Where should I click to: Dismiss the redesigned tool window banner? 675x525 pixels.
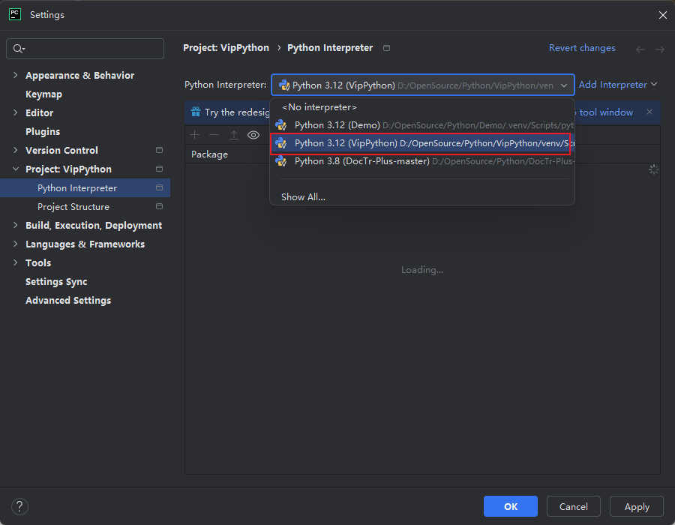(649, 112)
